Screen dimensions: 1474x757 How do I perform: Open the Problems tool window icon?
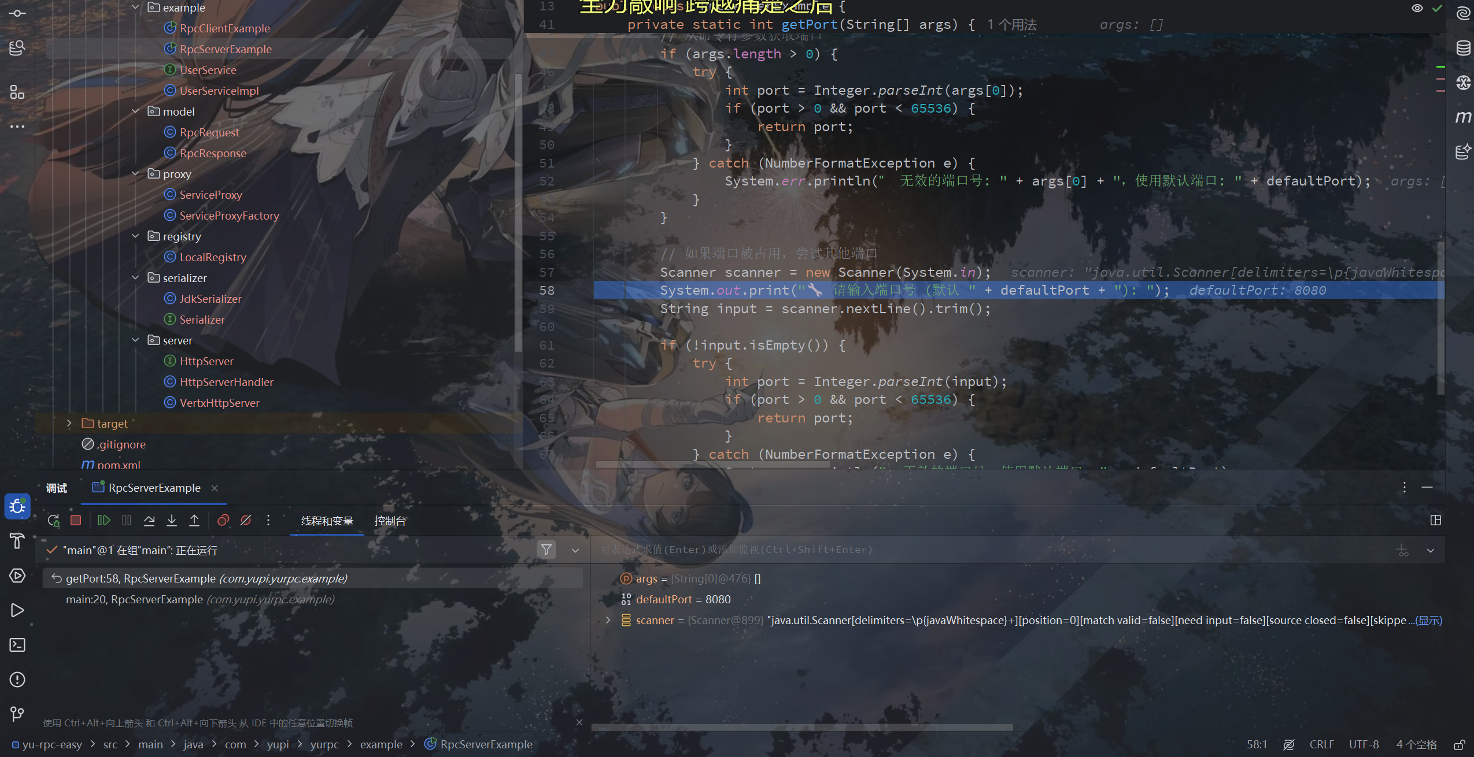tap(17, 680)
